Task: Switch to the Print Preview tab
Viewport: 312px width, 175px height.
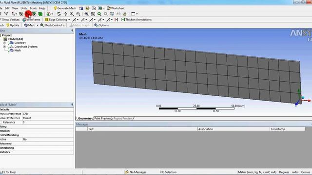Action: click(102, 119)
